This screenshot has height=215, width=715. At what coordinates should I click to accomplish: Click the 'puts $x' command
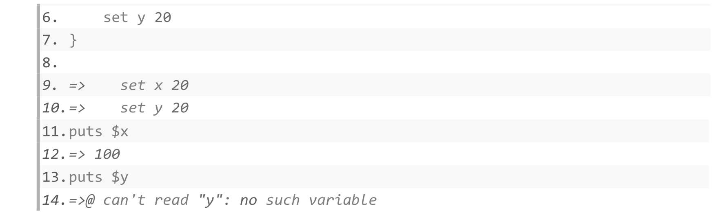coord(98,132)
